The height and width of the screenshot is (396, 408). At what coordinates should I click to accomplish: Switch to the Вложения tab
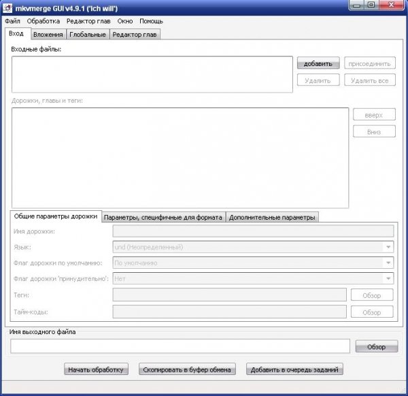pos(48,35)
